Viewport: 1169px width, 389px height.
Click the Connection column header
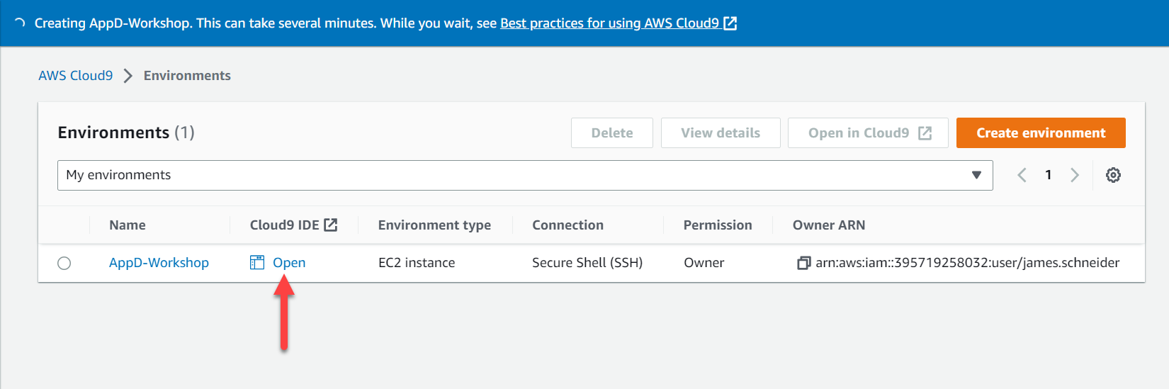pos(567,225)
